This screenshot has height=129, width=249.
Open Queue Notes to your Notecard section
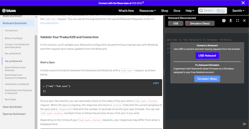15,69
